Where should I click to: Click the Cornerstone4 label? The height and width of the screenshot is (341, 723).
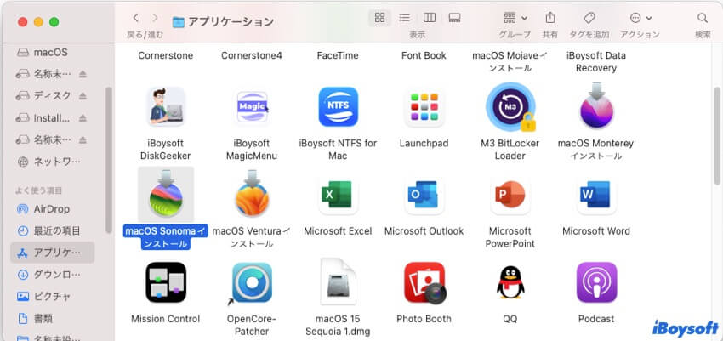(252, 56)
